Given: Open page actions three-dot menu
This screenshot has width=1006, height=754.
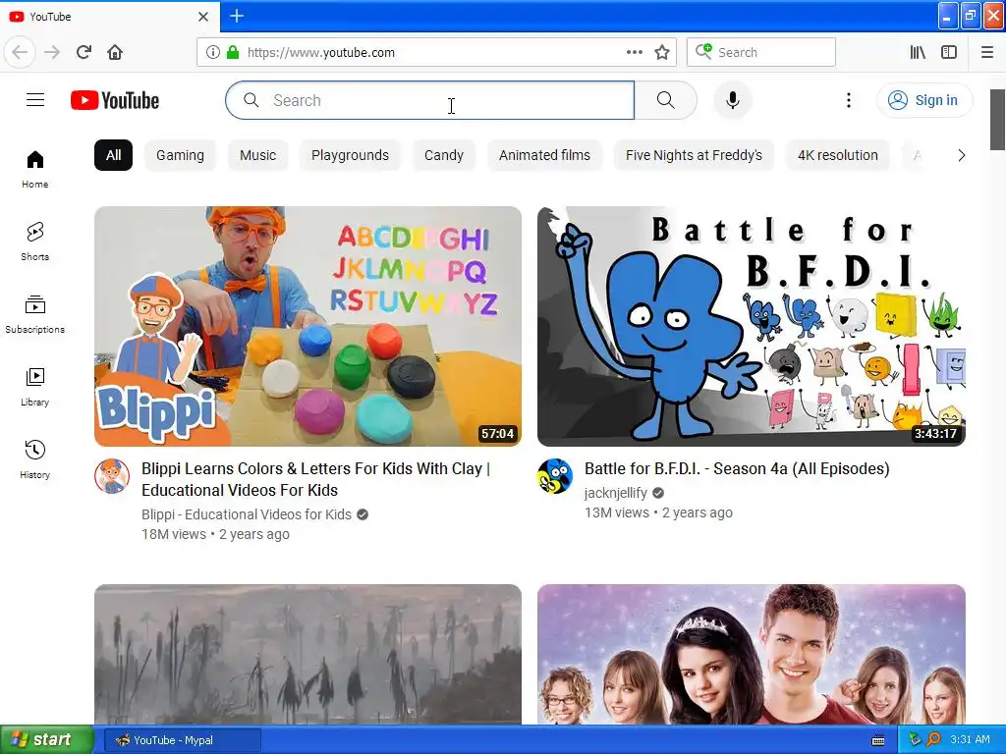Looking at the screenshot, I should [x=634, y=52].
